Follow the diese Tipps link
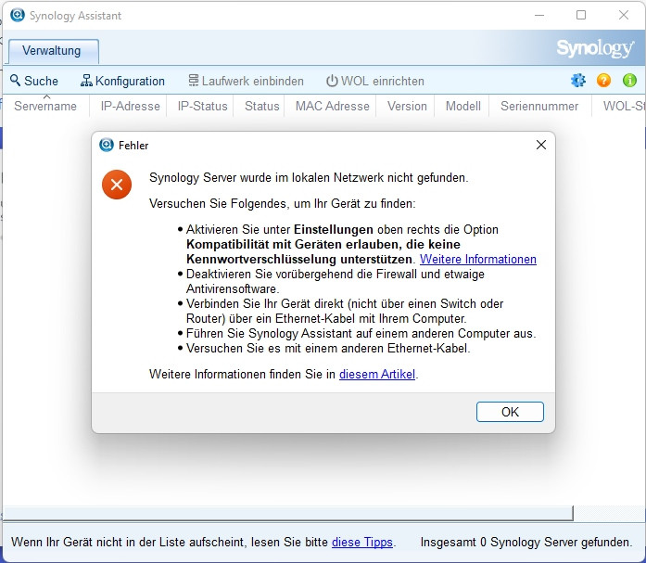Viewport: 646px width, 563px height. (x=361, y=542)
